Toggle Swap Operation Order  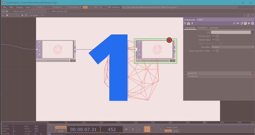(x=217, y=51)
